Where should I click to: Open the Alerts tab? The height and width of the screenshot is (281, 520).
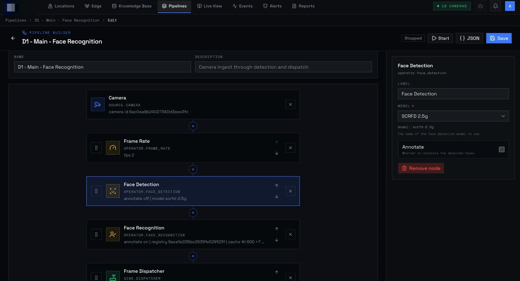(x=272, y=6)
